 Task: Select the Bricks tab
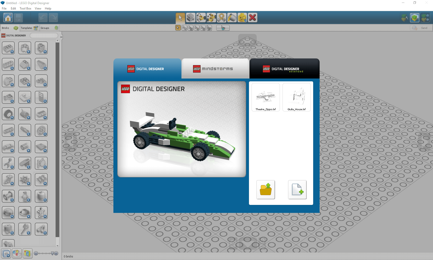pos(10,28)
